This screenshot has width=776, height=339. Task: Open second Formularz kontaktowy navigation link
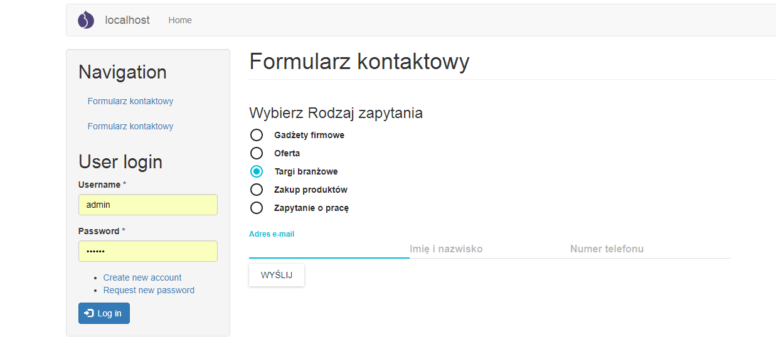[130, 126]
